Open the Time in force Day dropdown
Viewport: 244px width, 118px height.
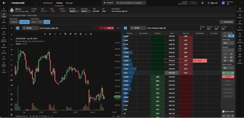pos(228,68)
